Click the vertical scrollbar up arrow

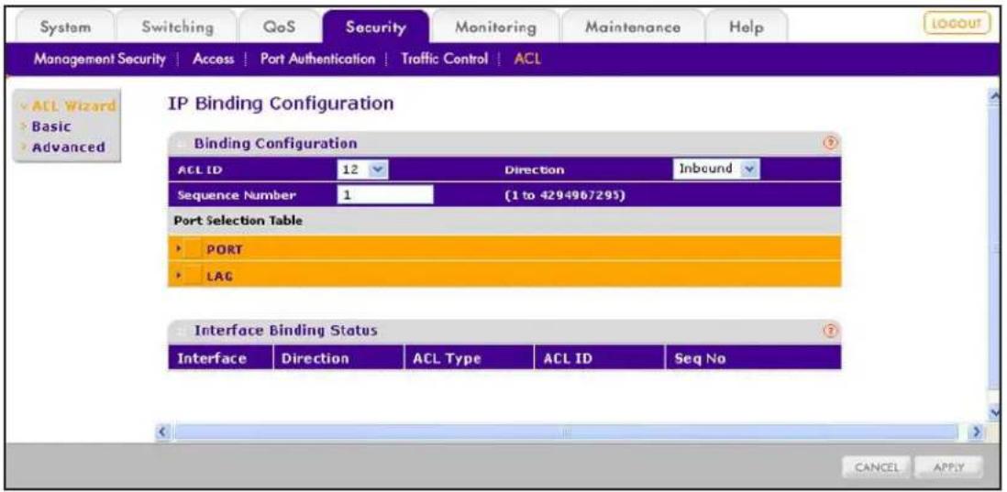(x=996, y=96)
